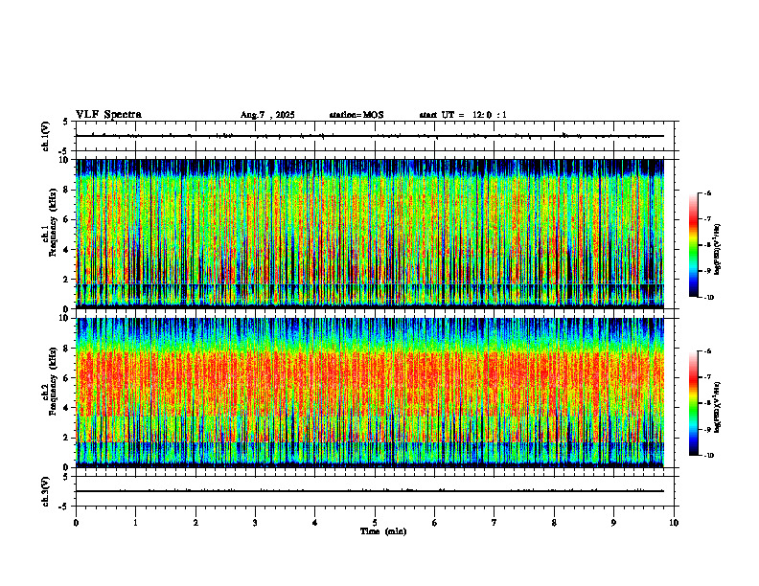Click the ch.2 spectrogram color bar

point(693,403)
